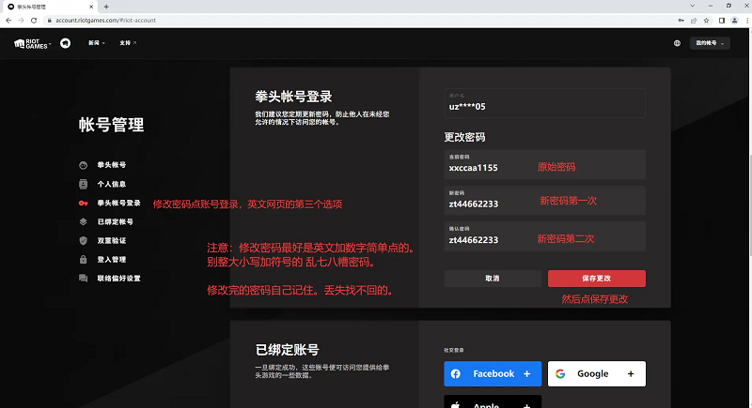Click the 个人信息 sidebar icon
Image resolution: width=752 pixels, height=408 pixels.
83,184
